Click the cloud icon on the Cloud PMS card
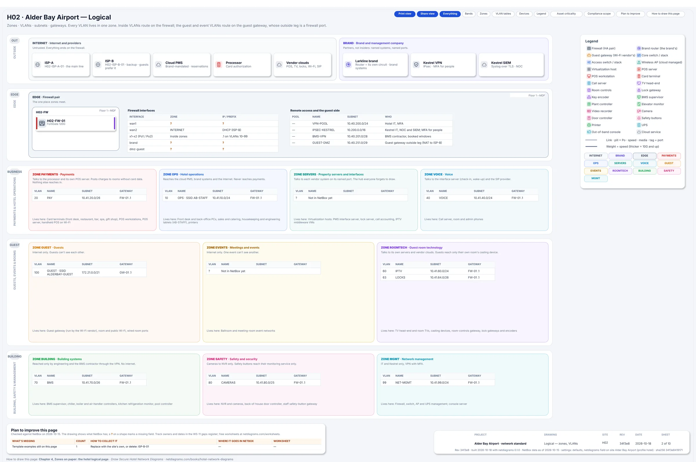 click(x=158, y=64)
